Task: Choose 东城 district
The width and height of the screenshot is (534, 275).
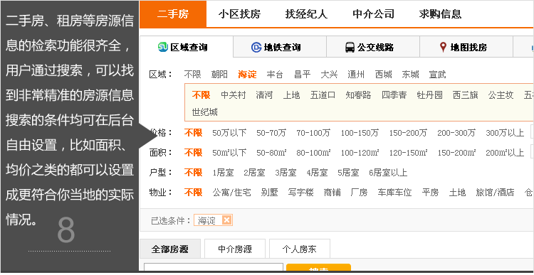Action: pos(410,75)
